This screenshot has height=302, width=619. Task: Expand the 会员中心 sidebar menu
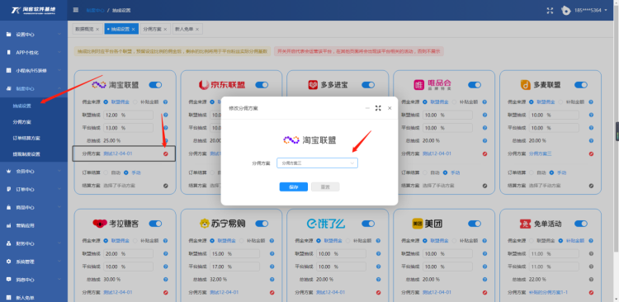tap(34, 172)
